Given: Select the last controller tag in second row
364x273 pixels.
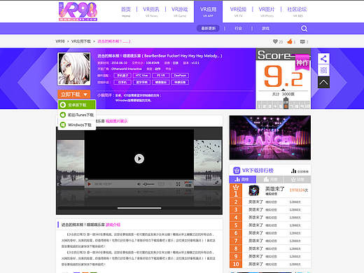Looking at the screenshot, I should point(180,82).
